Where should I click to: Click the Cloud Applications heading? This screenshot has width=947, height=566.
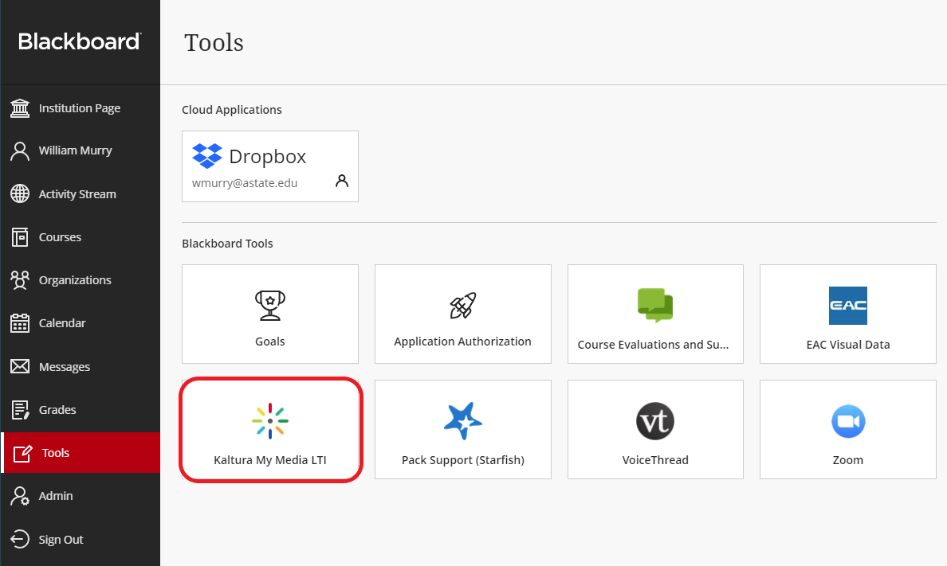(x=232, y=110)
